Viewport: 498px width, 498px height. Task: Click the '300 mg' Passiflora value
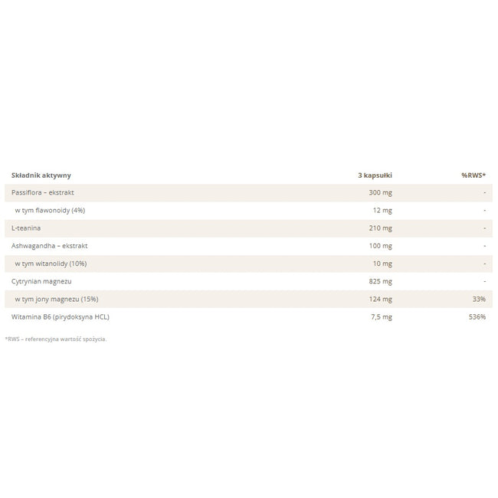tap(381, 192)
